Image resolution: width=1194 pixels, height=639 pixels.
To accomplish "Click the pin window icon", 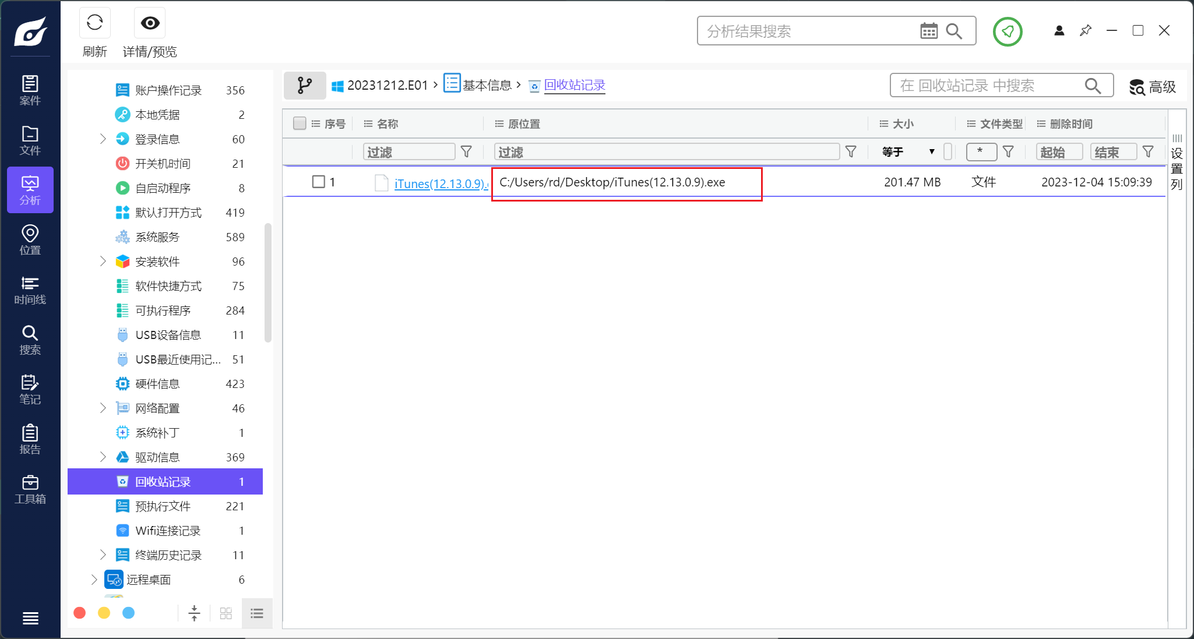I will [1086, 30].
